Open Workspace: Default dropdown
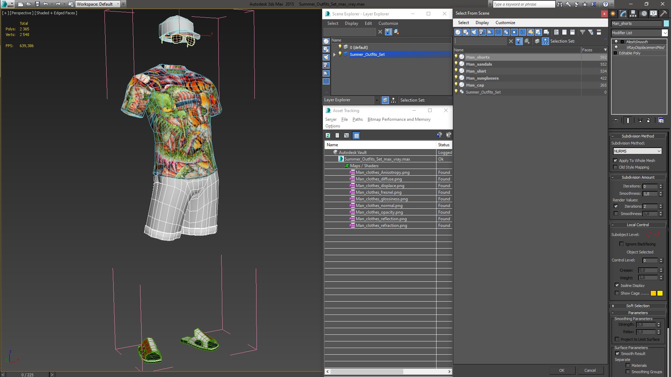This screenshot has width=671, height=377. [98, 4]
